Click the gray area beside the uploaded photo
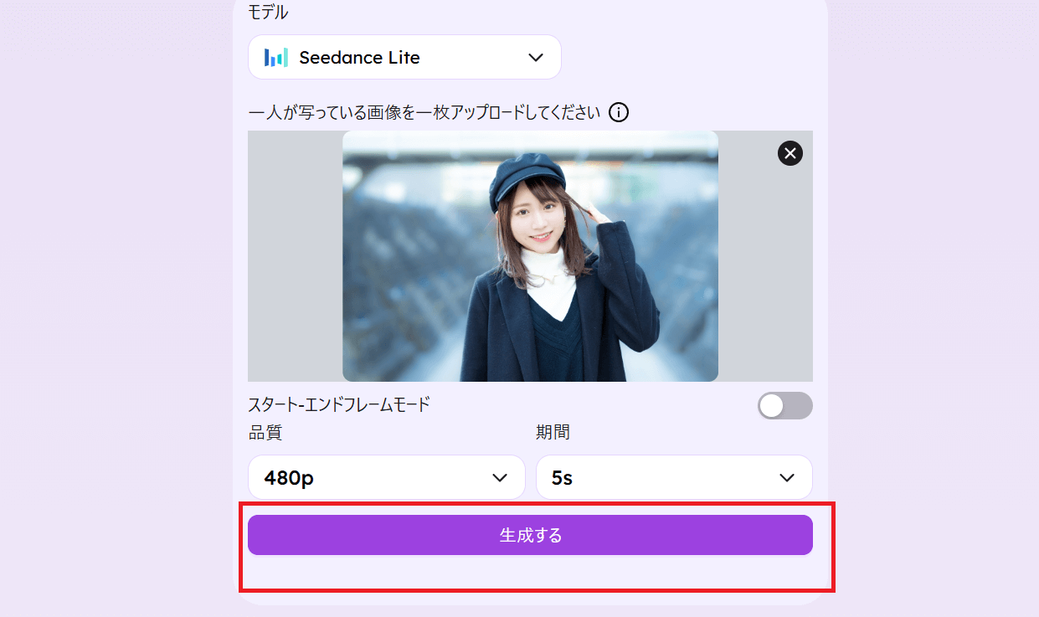 (x=293, y=255)
